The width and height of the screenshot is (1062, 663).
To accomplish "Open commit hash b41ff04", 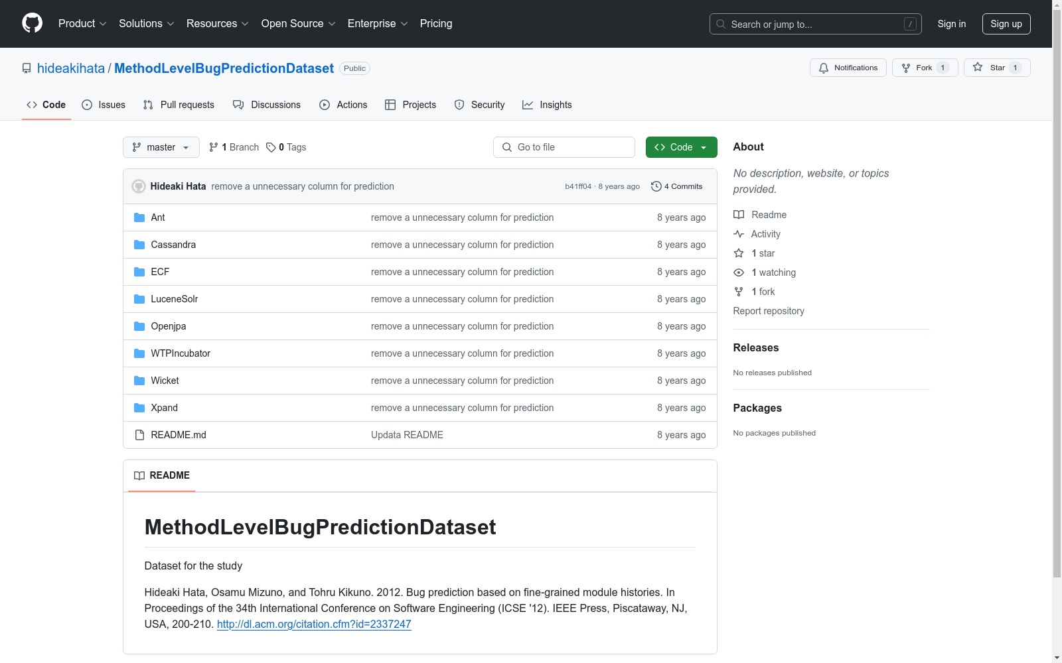I will [578, 186].
